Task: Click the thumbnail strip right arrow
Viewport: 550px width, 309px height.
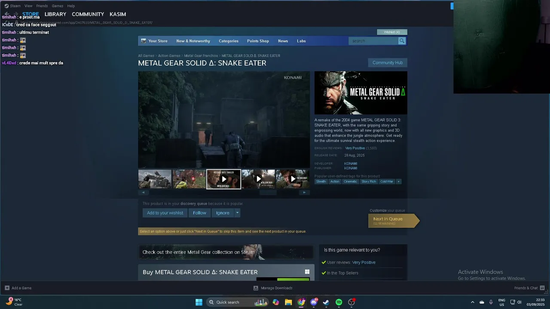Action: (305, 192)
